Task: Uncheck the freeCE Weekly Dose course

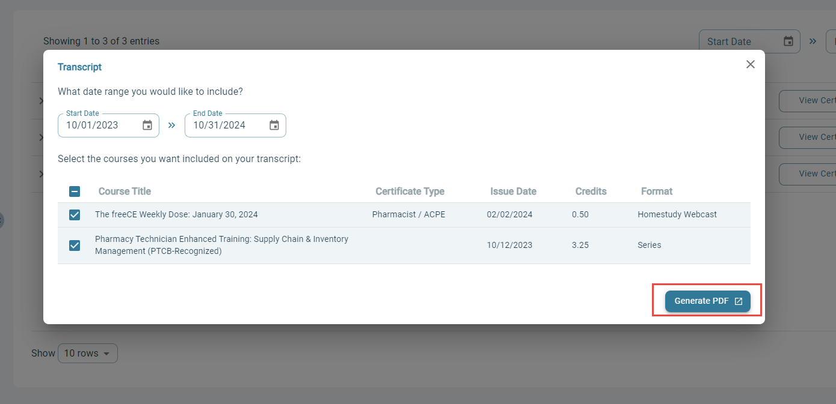Action: pos(75,214)
